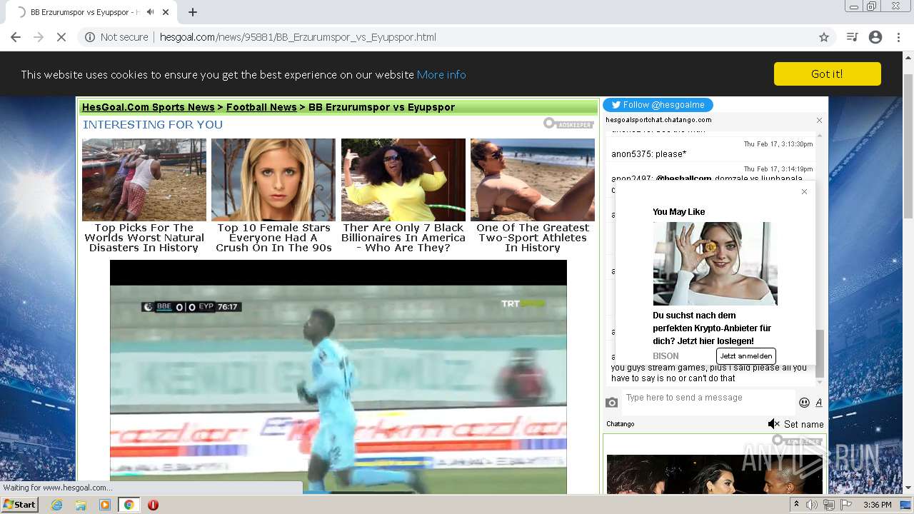
Task: Click the 3:36 PM clock
Action: pyautogui.click(x=877, y=505)
